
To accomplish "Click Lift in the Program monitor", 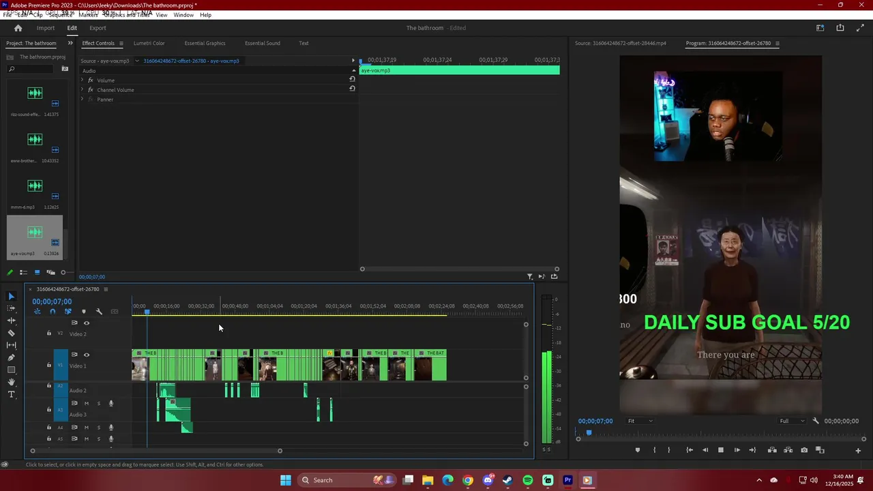I will point(772,450).
